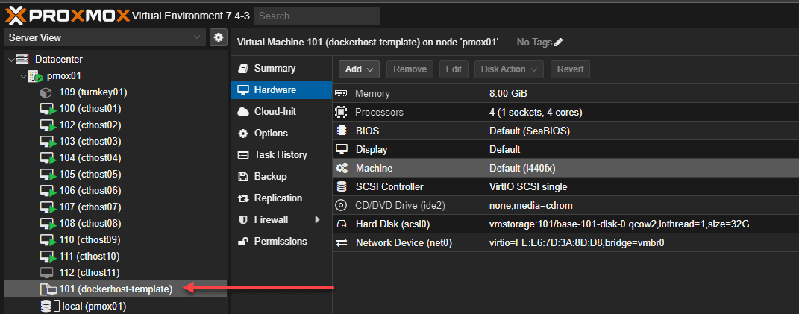
Task: Click the pencil icon to edit tags
Action: (559, 43)
